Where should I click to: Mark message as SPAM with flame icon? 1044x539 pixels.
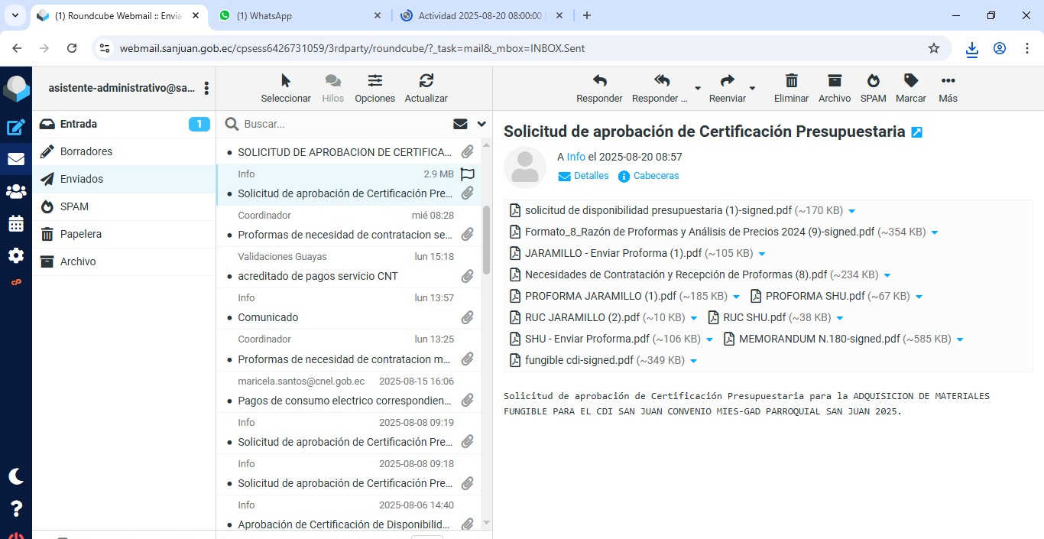coord(873,81)
